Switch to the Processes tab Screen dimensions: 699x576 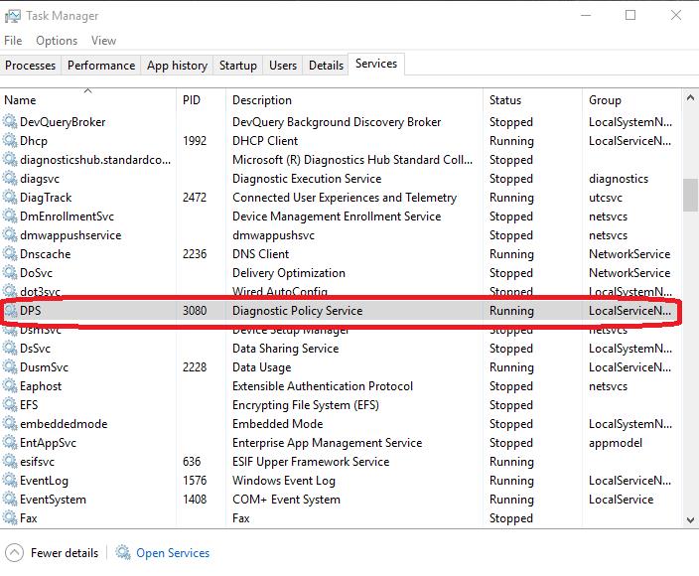(x=31, y=66)
